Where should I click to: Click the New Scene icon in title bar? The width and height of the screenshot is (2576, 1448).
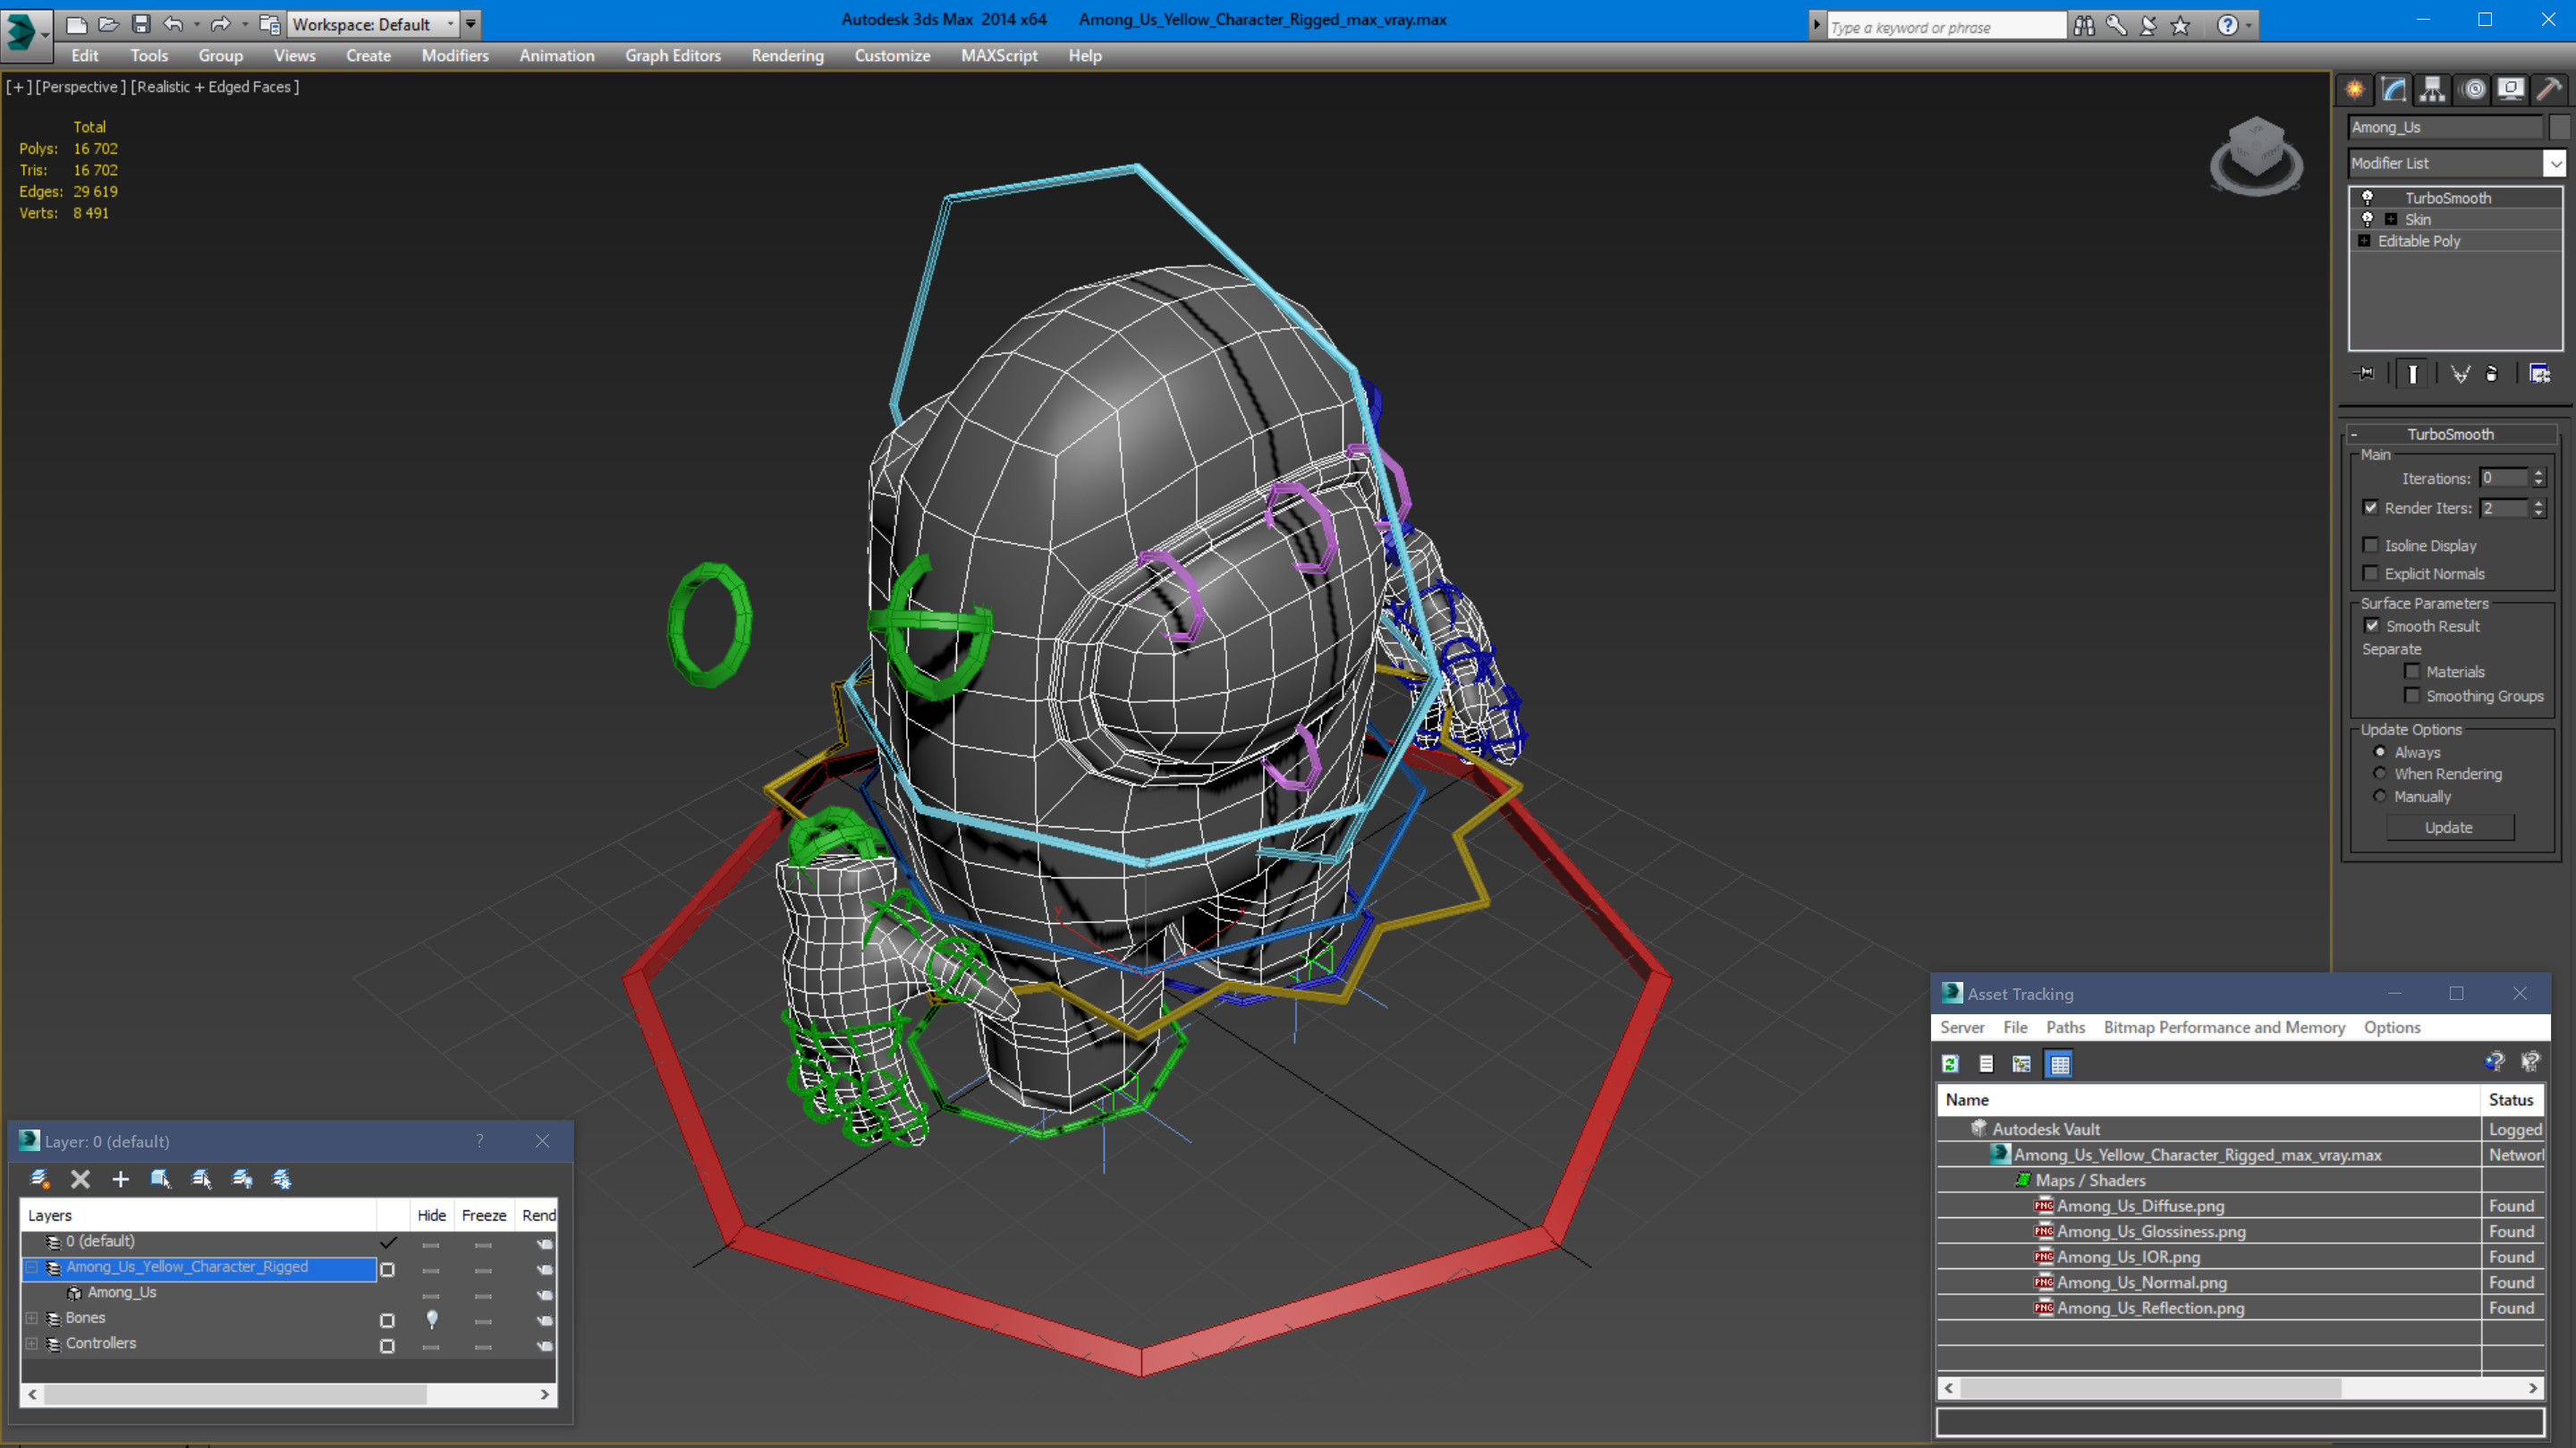pos(77,24)
